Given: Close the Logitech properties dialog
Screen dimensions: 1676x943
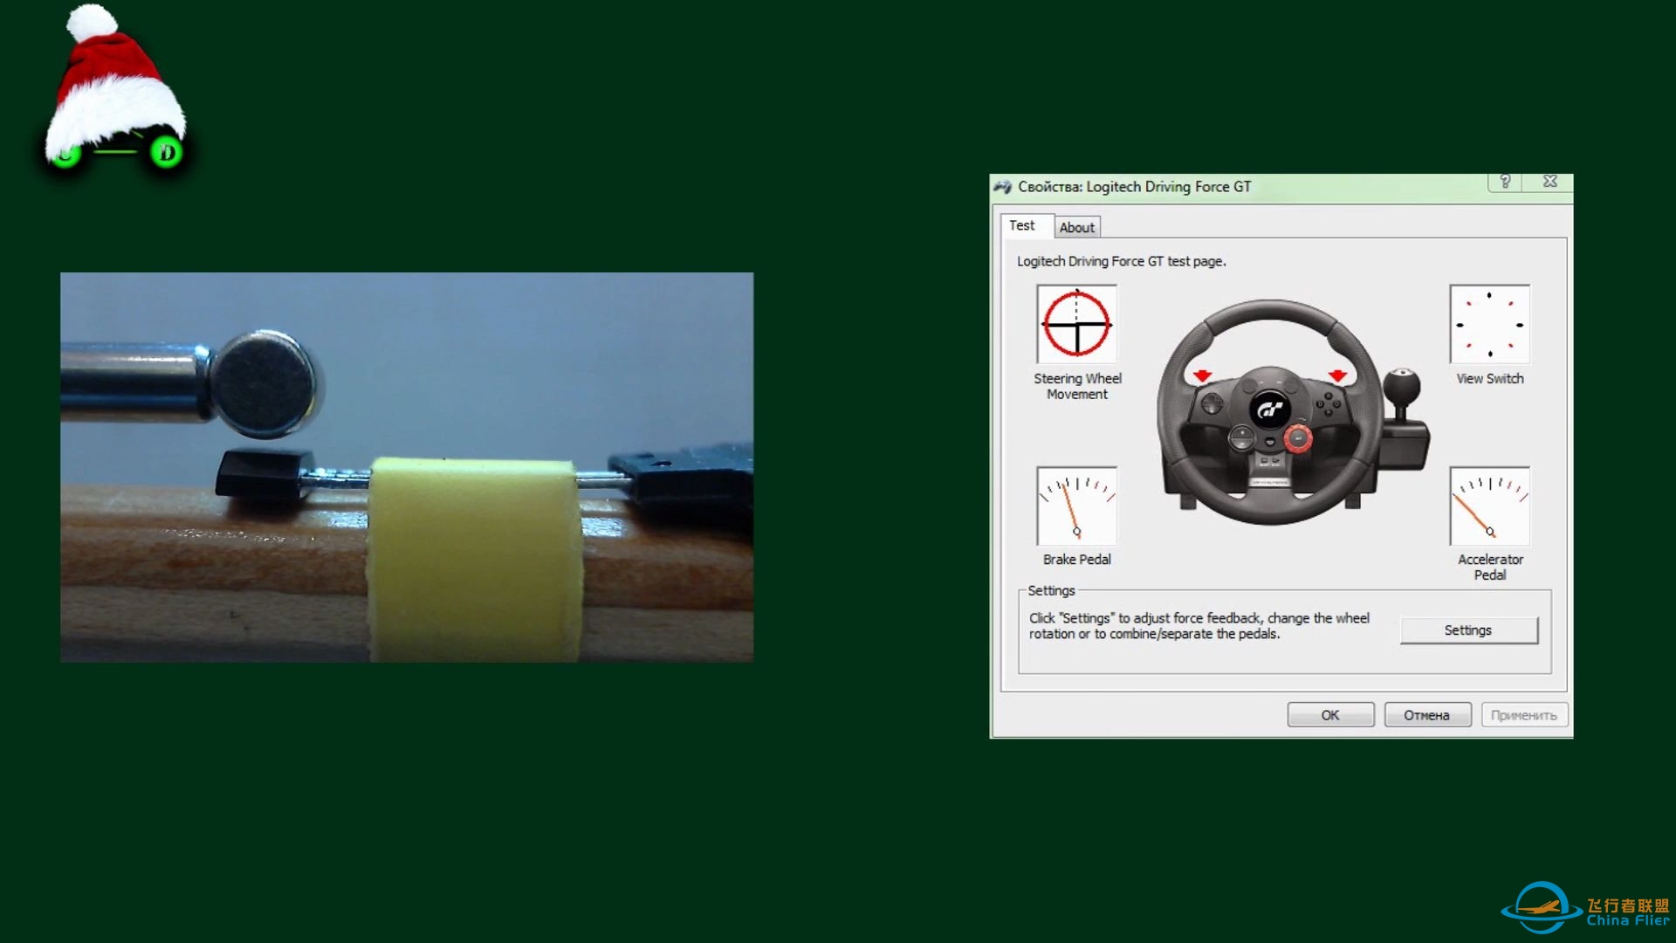Looking at the screenshot, I should click(1550, 181).
